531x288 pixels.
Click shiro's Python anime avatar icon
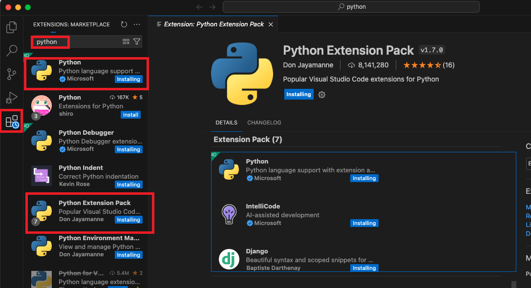(x=42, y=105)
